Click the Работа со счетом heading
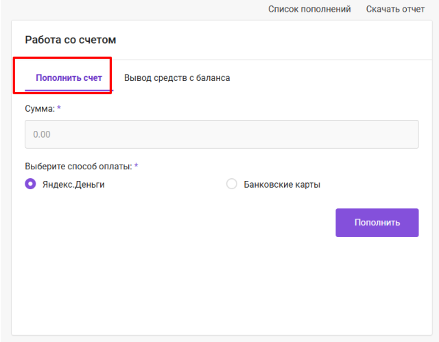Image resolution: width=439 pixels, height=342 pixels. click(71, 40)
